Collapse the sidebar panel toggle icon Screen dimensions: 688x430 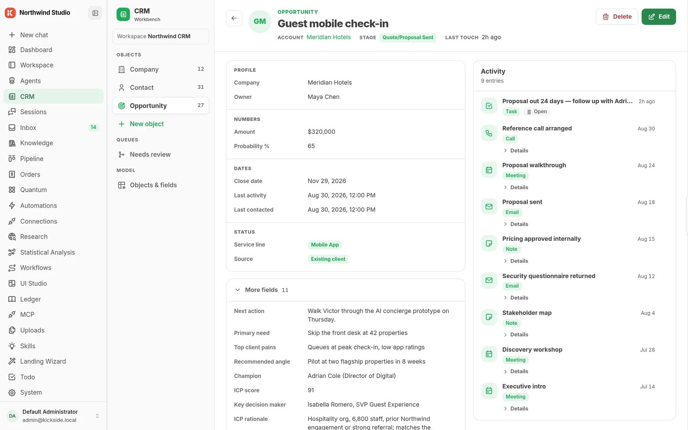pos(95,13)
